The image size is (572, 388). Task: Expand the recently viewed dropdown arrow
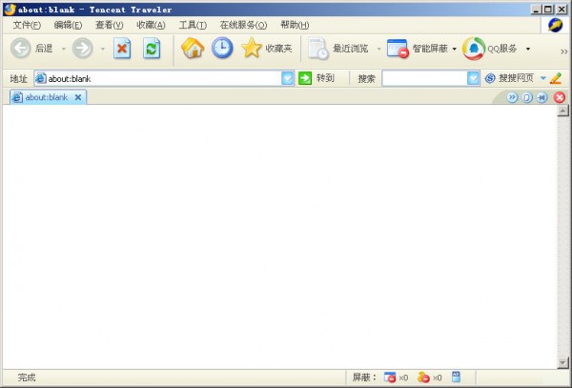click(x=378, y=49)
